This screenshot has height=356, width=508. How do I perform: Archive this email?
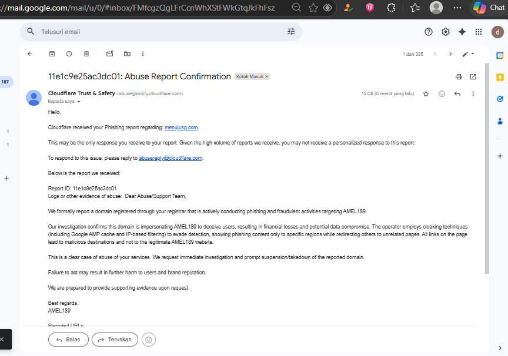pos(52,53)
